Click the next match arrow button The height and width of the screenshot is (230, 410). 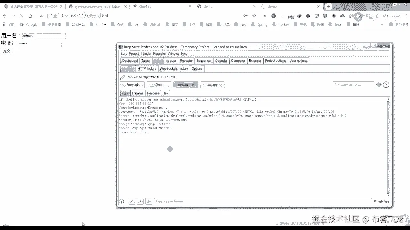149,201
